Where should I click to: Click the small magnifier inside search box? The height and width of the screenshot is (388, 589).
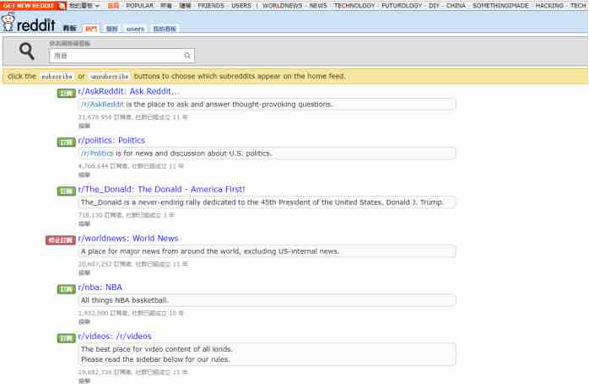pos(186,56)
